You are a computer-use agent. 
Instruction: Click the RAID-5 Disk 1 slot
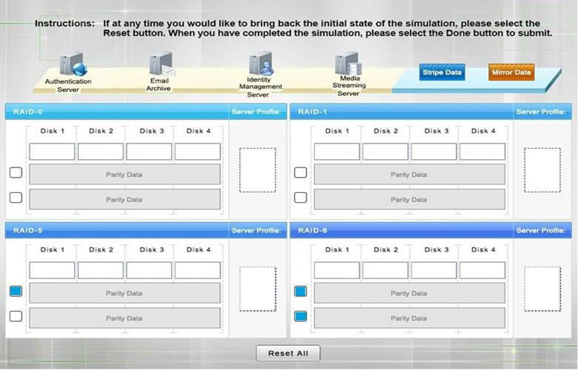pyautogui.click(x=52, y=270)
